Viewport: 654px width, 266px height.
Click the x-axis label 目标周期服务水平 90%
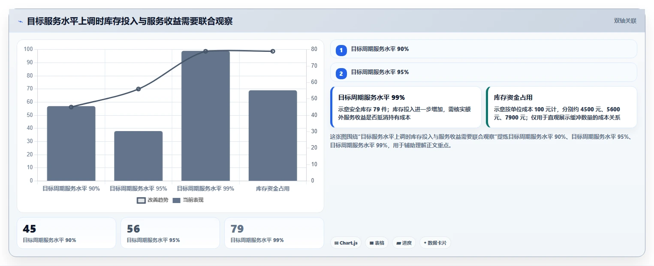click(71, 188)
